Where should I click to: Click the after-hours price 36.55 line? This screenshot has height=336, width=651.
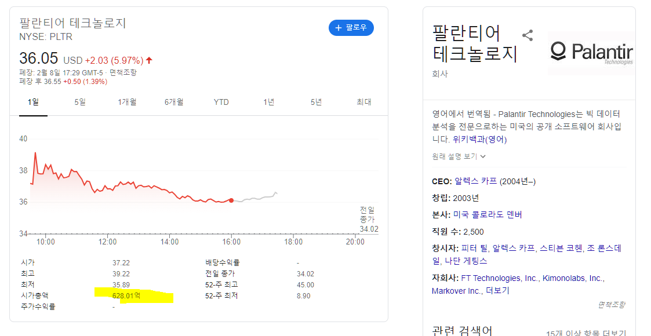point(63,82)
